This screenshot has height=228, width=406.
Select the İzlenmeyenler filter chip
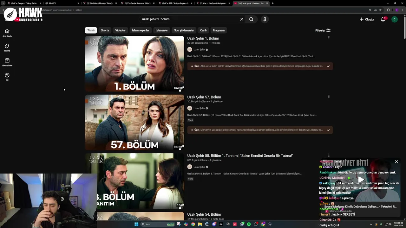(x=141, y=30)
